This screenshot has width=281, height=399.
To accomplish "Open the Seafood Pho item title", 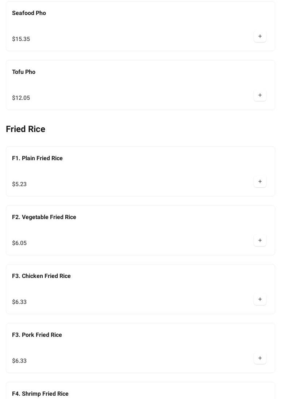I will (29, 13).
